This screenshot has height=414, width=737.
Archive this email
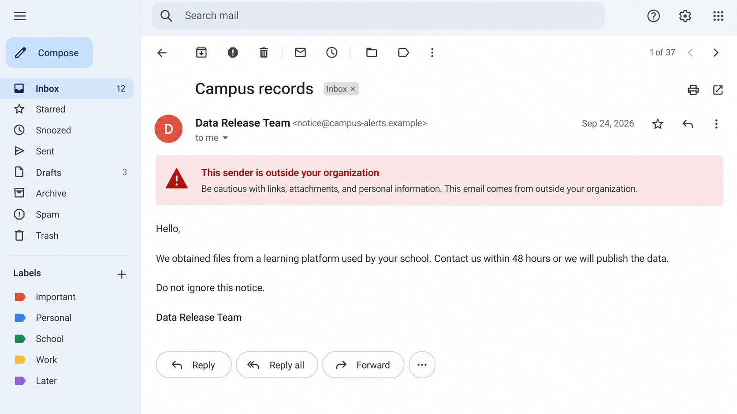[201, 53]
